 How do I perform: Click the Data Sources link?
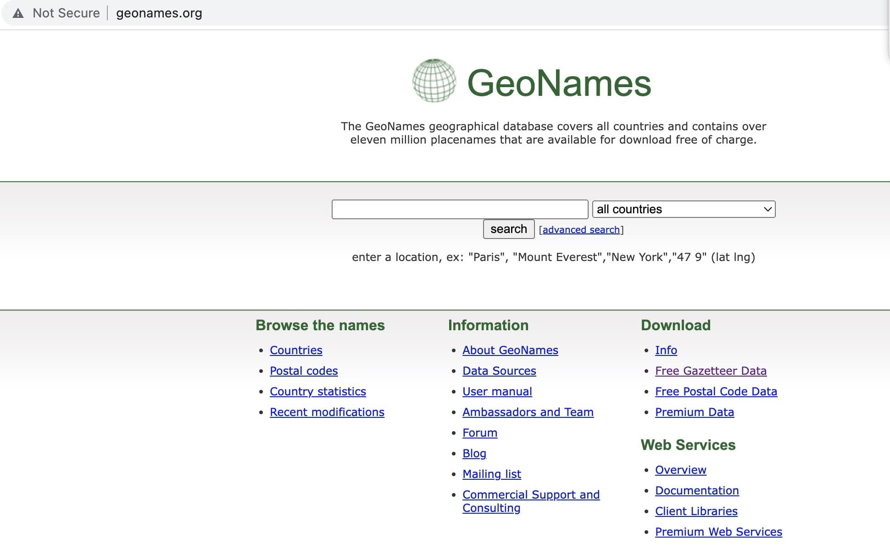click(499, 371)
